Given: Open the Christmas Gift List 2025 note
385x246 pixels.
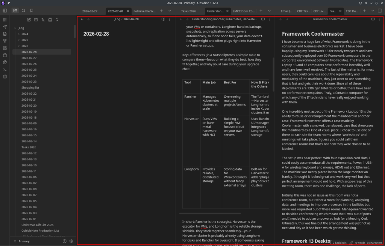Looking at the screenshot, I should 37,225.
